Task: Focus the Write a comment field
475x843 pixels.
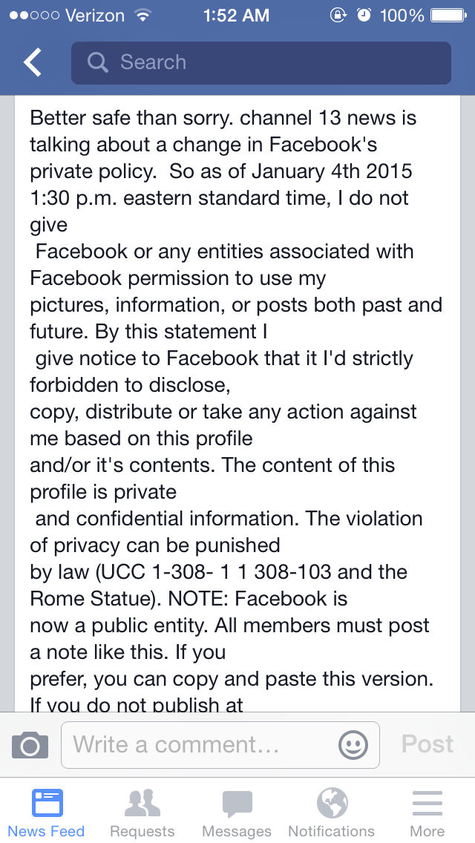Action: click(200, 744)
